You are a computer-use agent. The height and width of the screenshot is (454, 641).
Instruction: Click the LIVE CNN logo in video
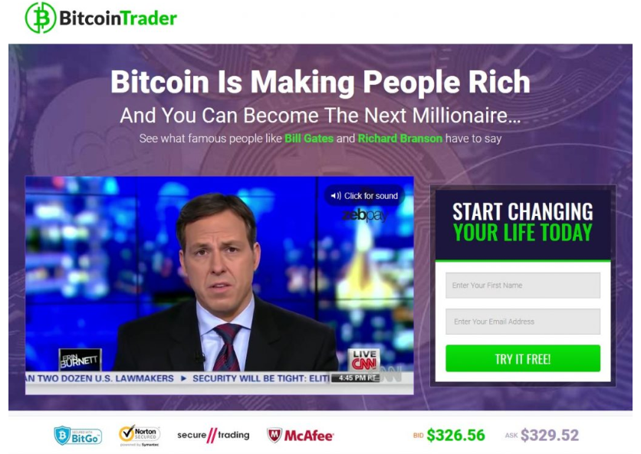coord(364,360)
